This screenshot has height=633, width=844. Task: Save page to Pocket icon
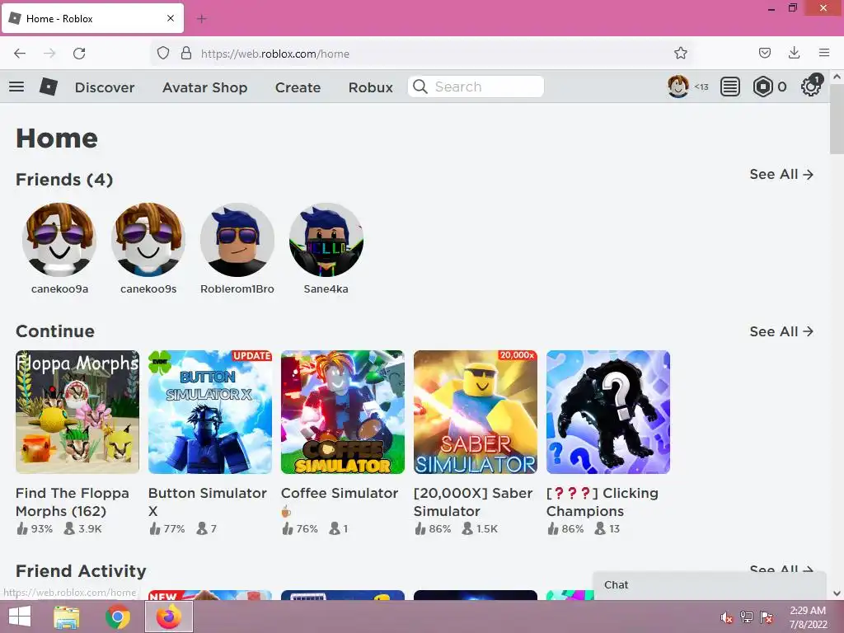pyautogui.click(x=764, y=53)
